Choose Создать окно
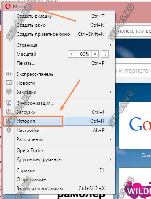Screen dimensions: 151x199 [x=59, y=25]
